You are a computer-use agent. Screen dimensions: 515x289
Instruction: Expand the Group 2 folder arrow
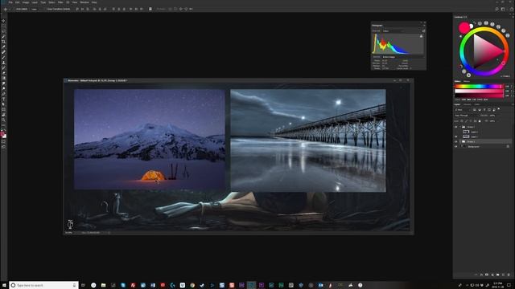click(459, 141)
